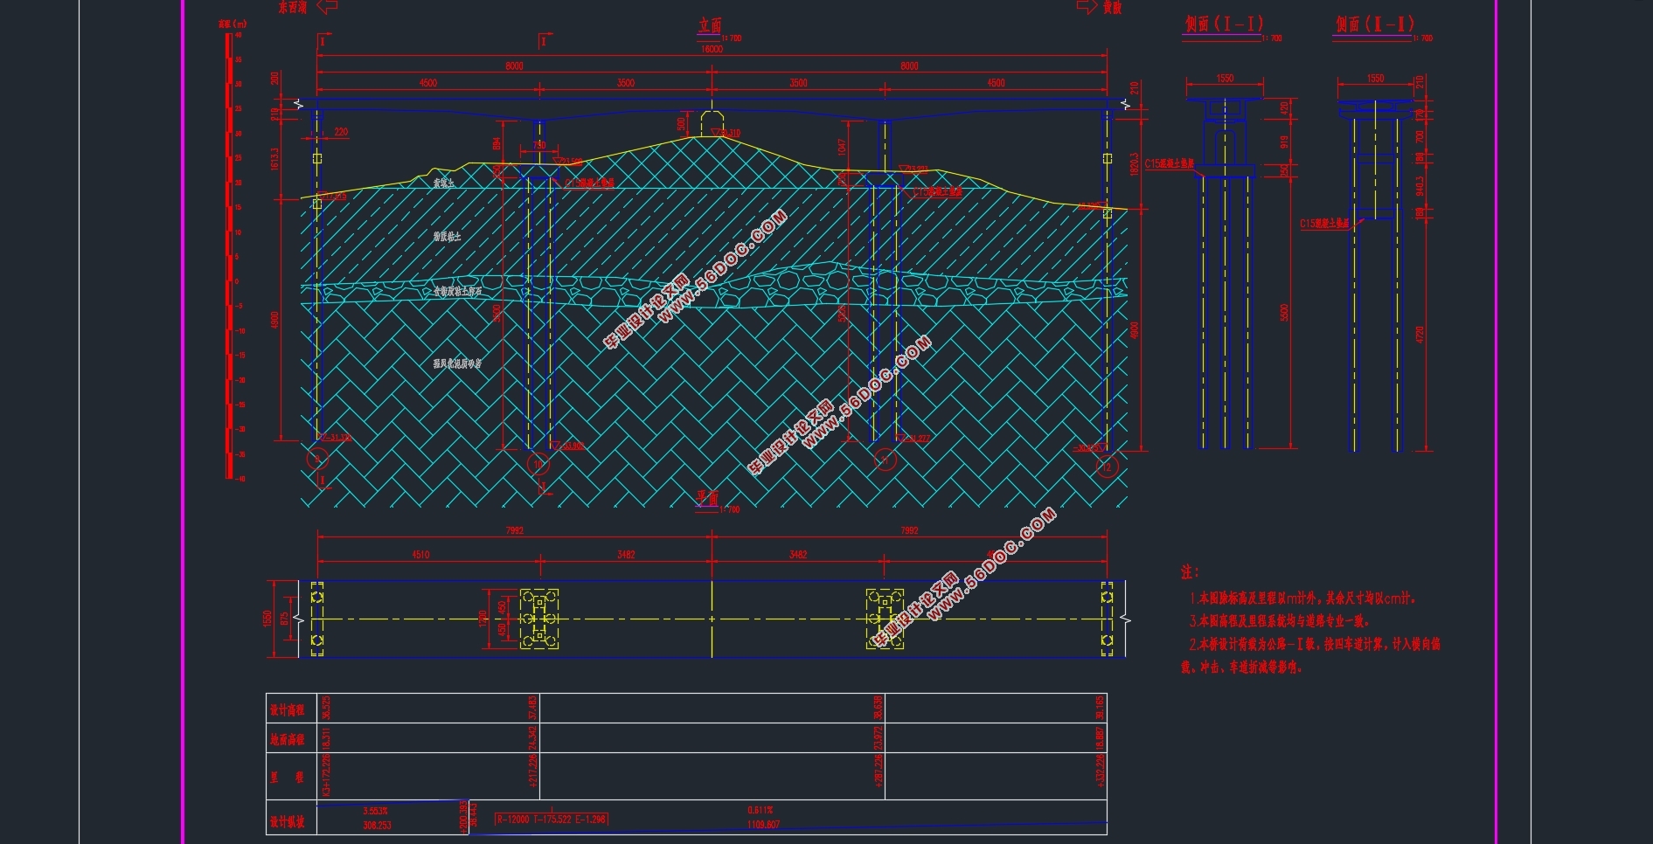Viewport: 1653px width, 844px height.
Task: Select design elevation value 37.483
Action: pos(532,708)
